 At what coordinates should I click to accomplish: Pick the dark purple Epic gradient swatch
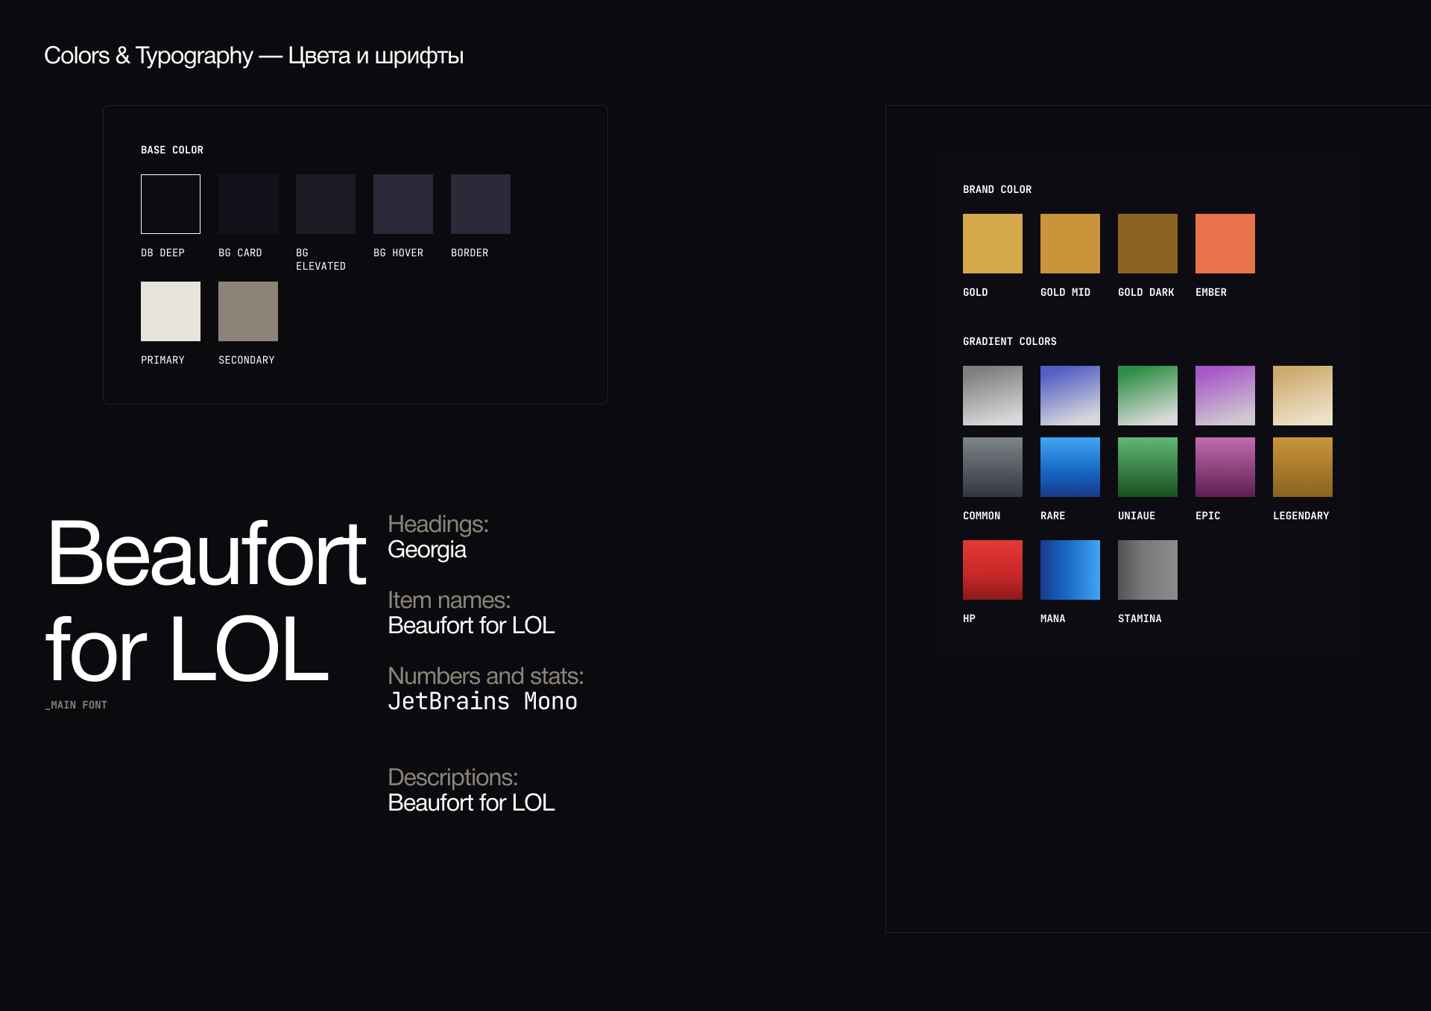pyautogui.click(x=1225, y=467)
